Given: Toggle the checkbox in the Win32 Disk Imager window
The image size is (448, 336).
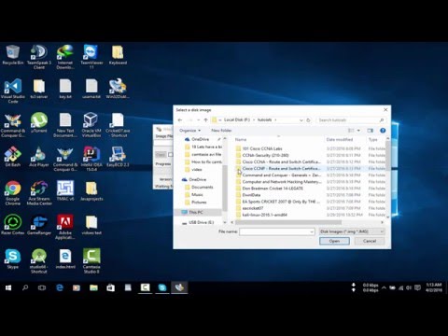Looking at the screenshot, I should tap(170, 155).
